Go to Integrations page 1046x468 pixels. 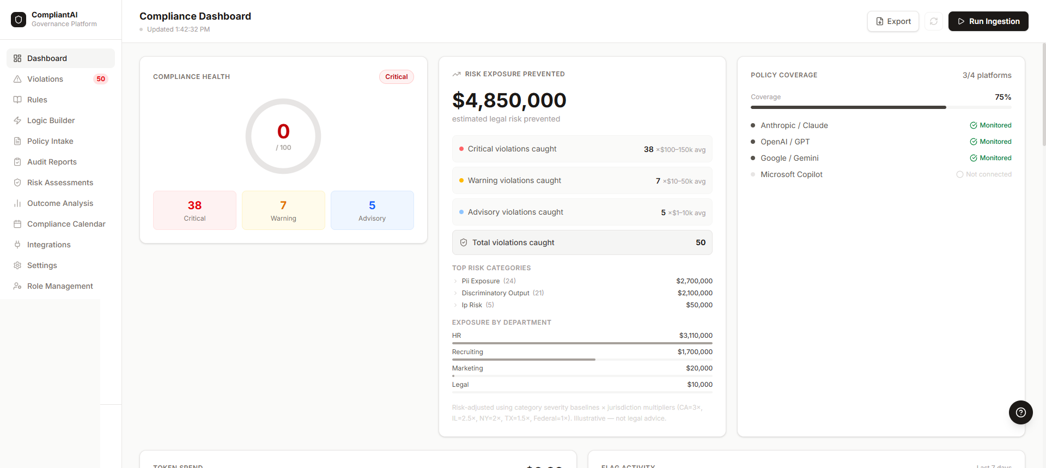pos(60,245)
